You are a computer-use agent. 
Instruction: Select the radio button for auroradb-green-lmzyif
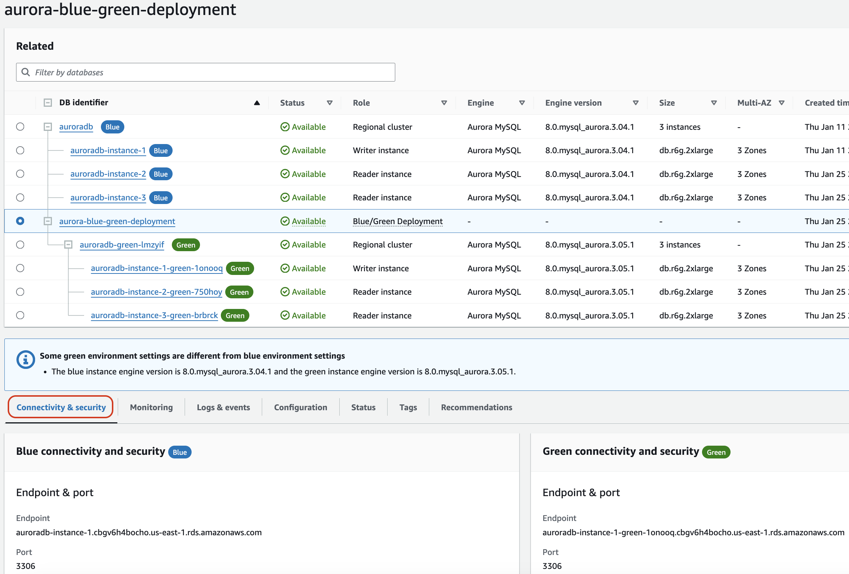[20, 245]
